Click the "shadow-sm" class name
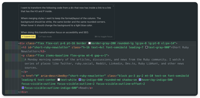Image resolution: width=200 pixels, height=98 pixels. tap(129, 80)
